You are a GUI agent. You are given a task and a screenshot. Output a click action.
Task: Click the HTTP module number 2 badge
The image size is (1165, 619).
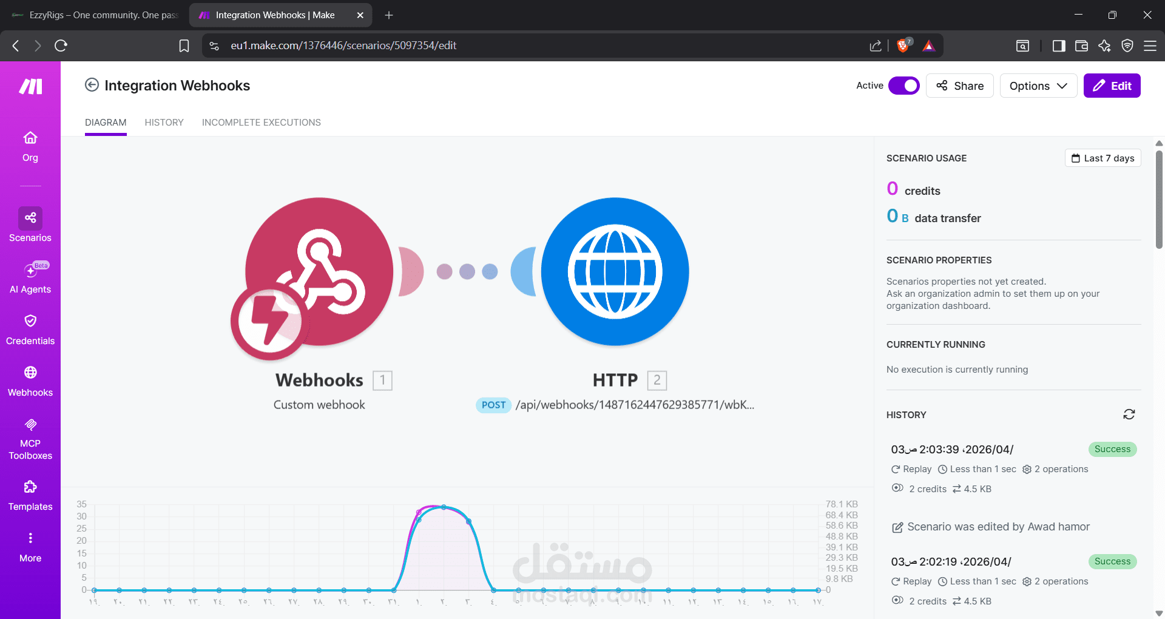click(657, 381)
